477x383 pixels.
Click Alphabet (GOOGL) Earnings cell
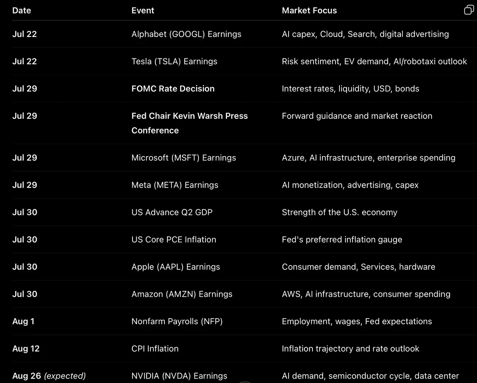[x=186, y=34]
